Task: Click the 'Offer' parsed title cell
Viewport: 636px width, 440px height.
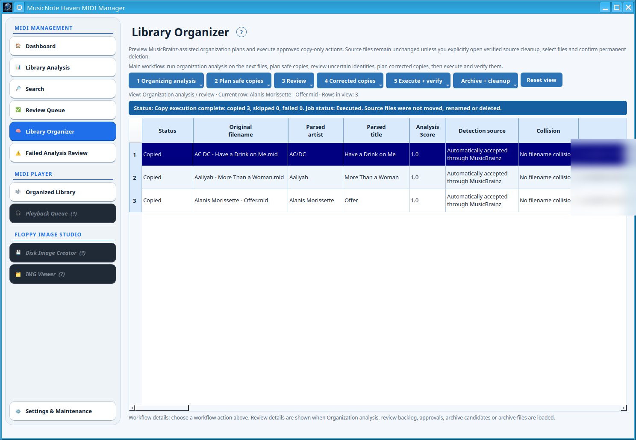Action: coord(376,200)
